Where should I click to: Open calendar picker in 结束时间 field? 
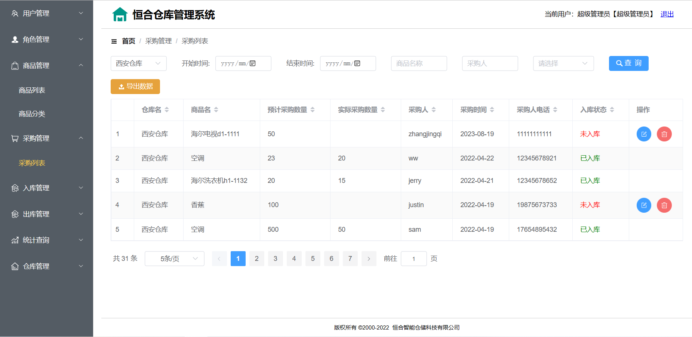(x=357, y=63)
